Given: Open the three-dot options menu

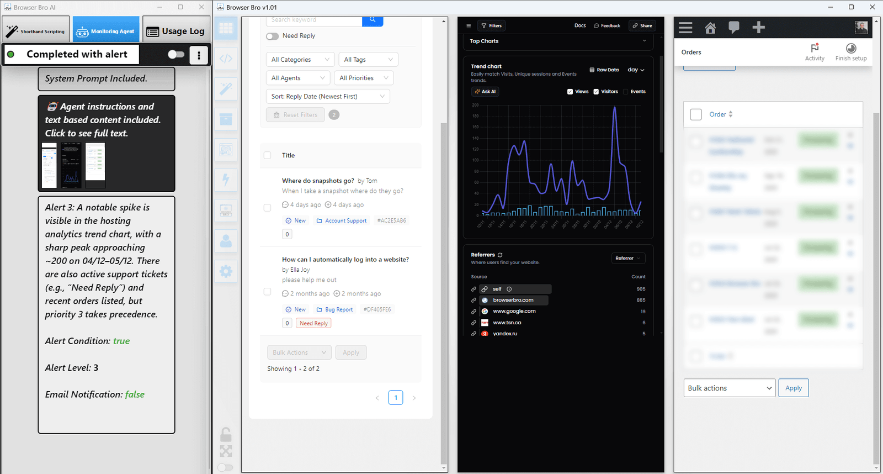Looking at the screenshot, I should point(199,55).
